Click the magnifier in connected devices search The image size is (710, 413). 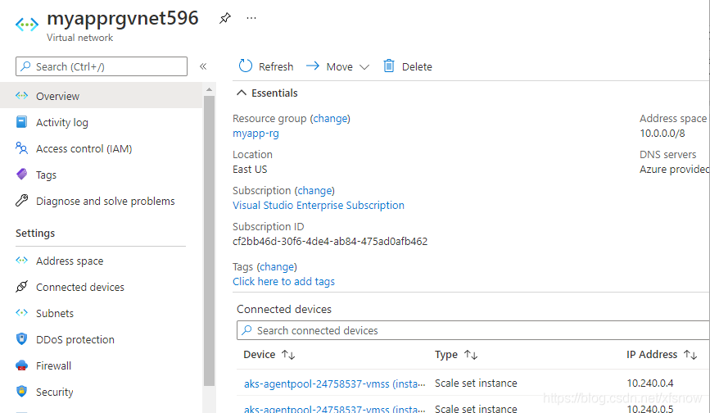coord(246,330)
